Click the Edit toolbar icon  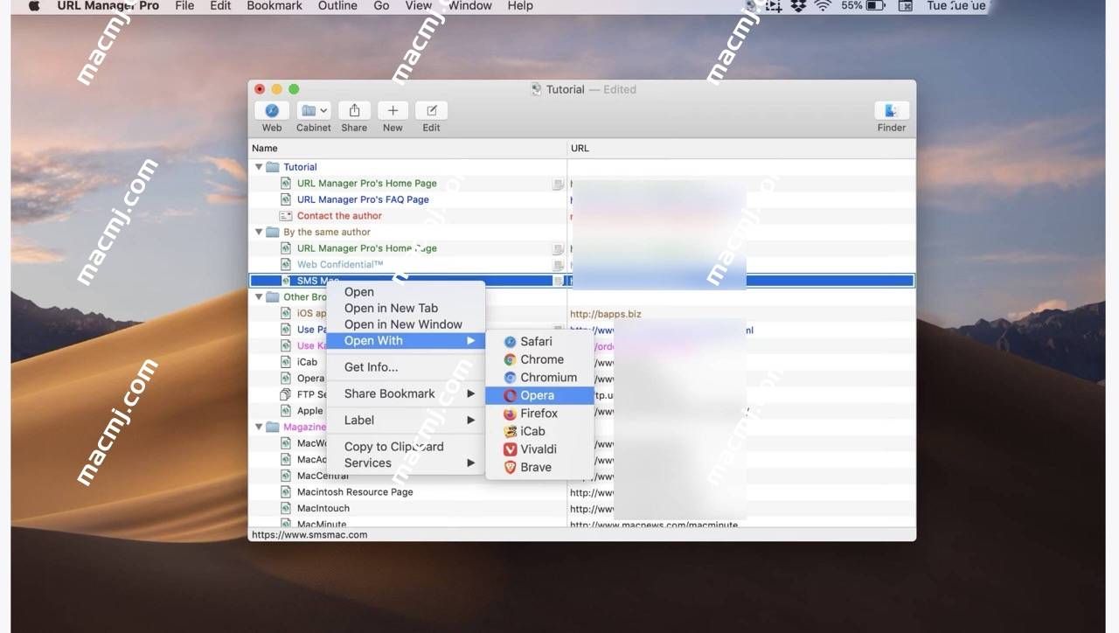point(431,111)
